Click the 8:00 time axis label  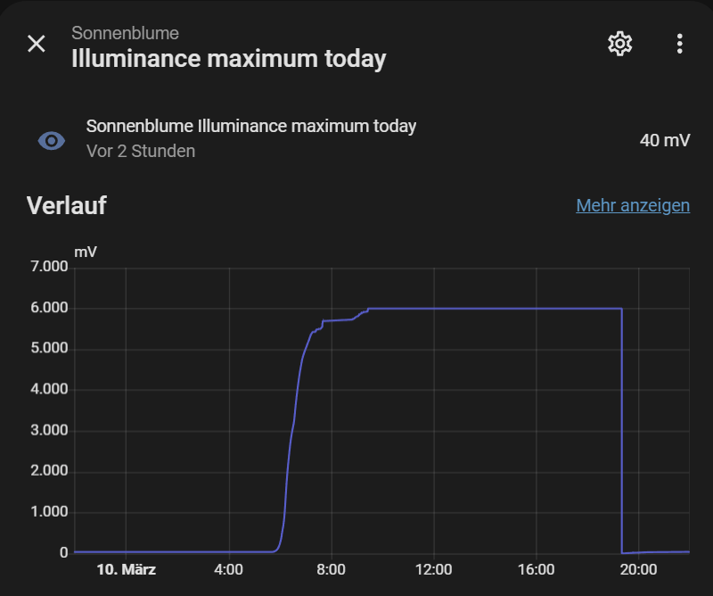(332, 569)
